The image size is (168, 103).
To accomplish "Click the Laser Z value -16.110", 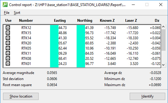I will pyautogui.click(x=132, y=53).
